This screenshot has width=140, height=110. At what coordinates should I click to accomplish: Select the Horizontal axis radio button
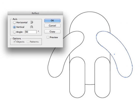point(14,22)
